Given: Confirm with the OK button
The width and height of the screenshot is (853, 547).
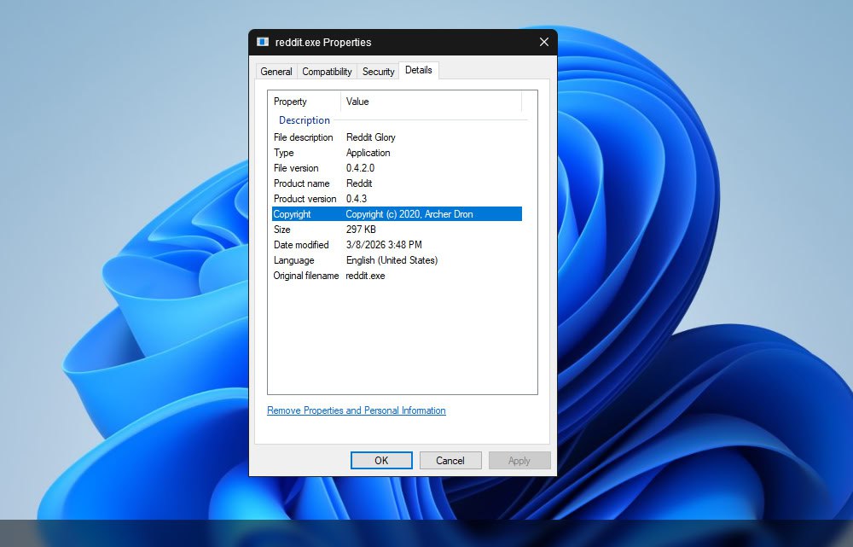Looking at the screenshot, I should pos(381,461).
